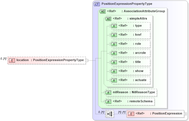The width and height of the screenshot is (189, 121).
Task: Click the [1]..[1] cardinality label
Action: point(122,112)
